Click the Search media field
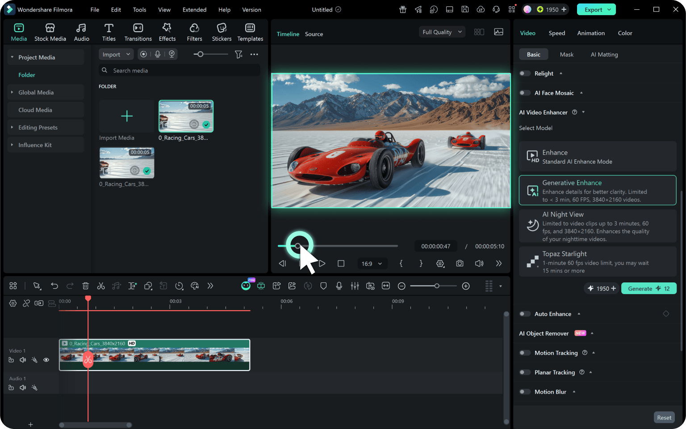 coord(180,70)
